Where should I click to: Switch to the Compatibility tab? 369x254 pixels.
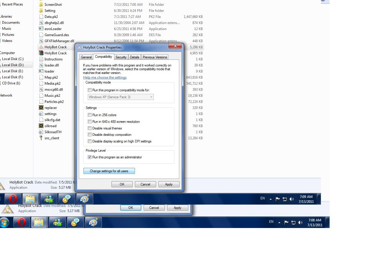[103, 57]
